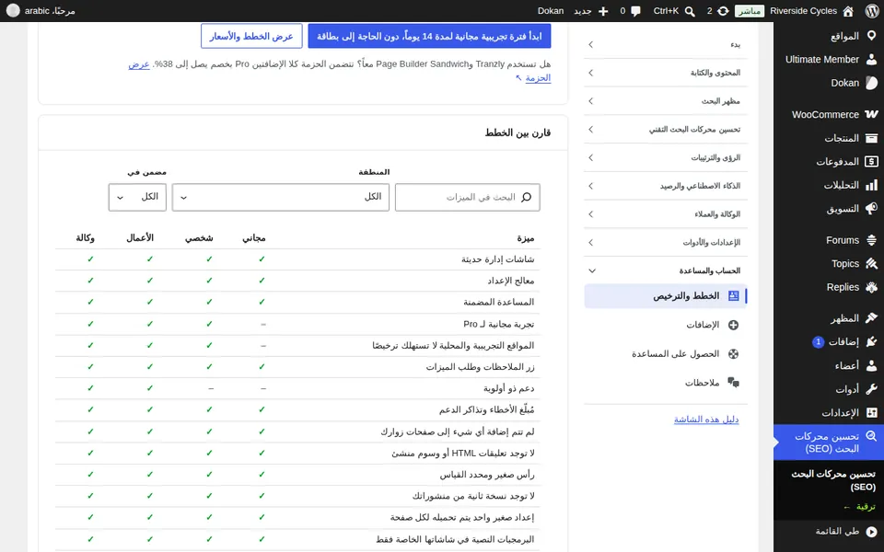Expand the المحتوى والكتابة section

pos(666,73)
